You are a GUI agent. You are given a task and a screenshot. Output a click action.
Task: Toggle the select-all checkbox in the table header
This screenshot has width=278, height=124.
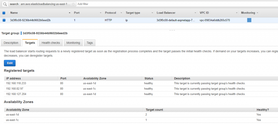4,13
